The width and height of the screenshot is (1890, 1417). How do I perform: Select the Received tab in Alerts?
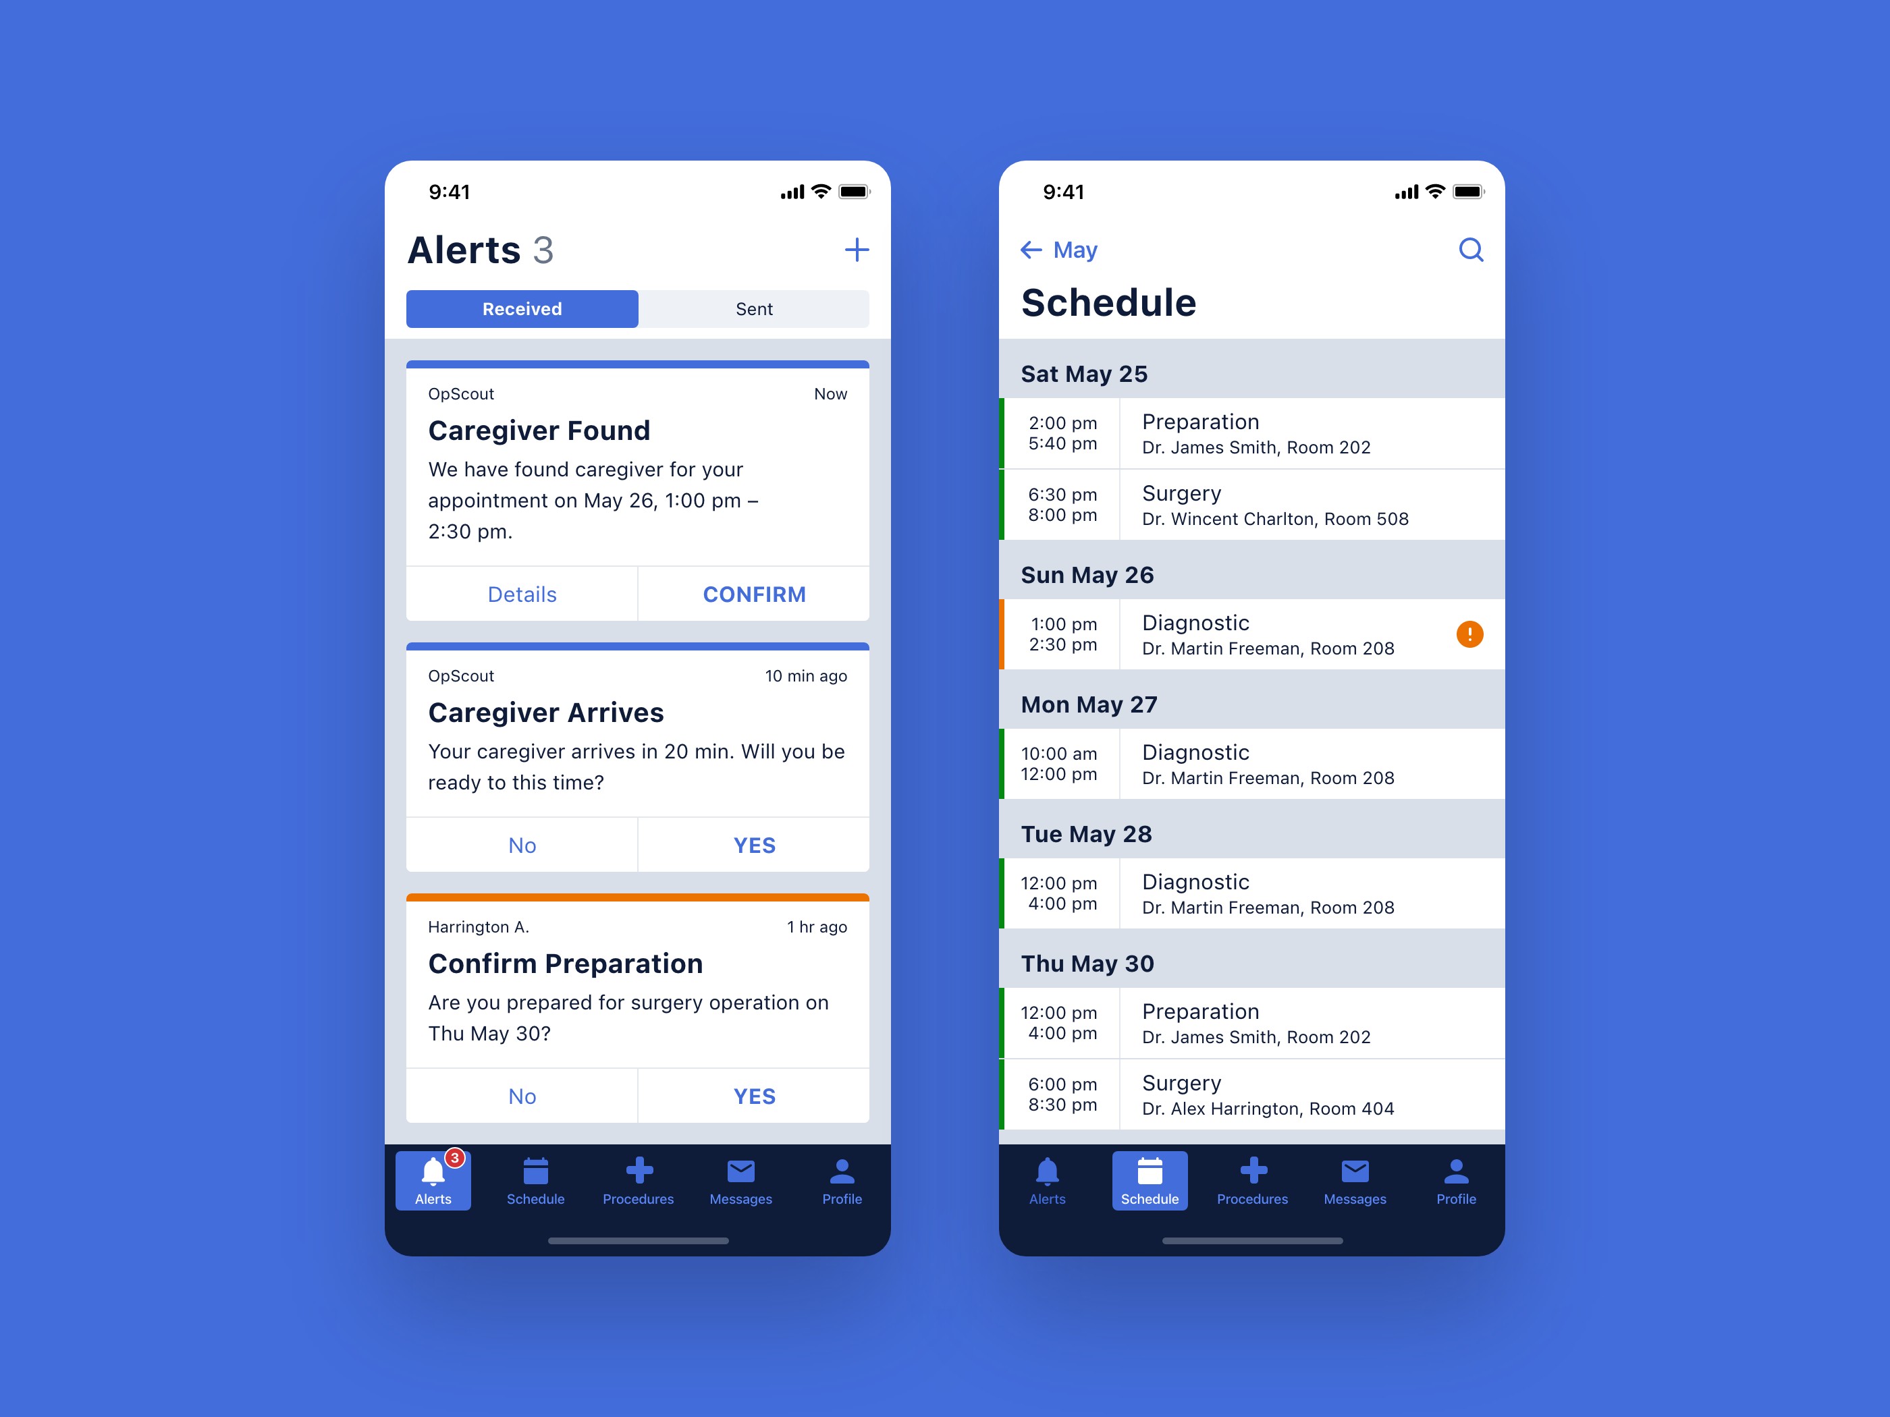[524, 310]
